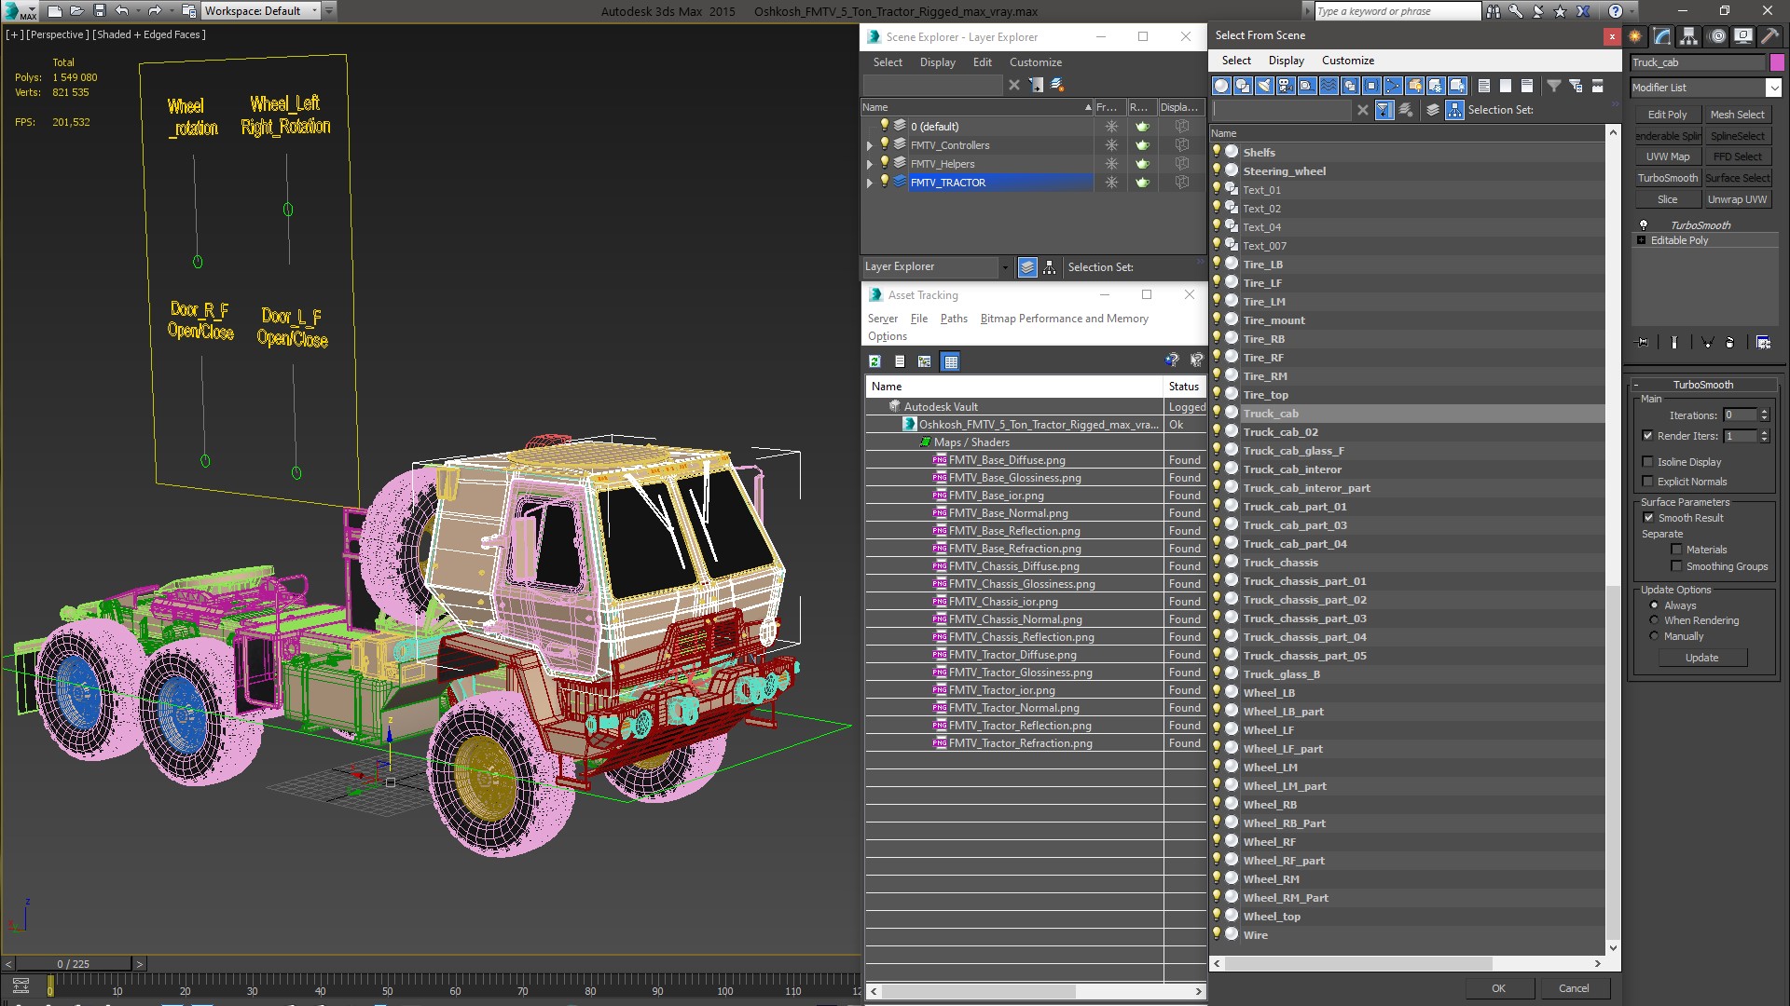Switch to the Modify command panel tab
The height and width of the screenshot is (1006, 1790).
[1662, 36]
